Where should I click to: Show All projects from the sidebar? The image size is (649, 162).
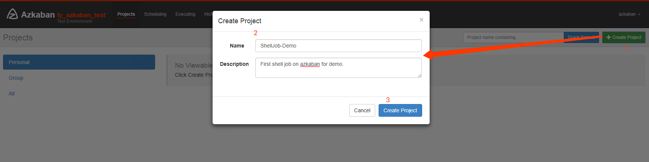[12, 94]
